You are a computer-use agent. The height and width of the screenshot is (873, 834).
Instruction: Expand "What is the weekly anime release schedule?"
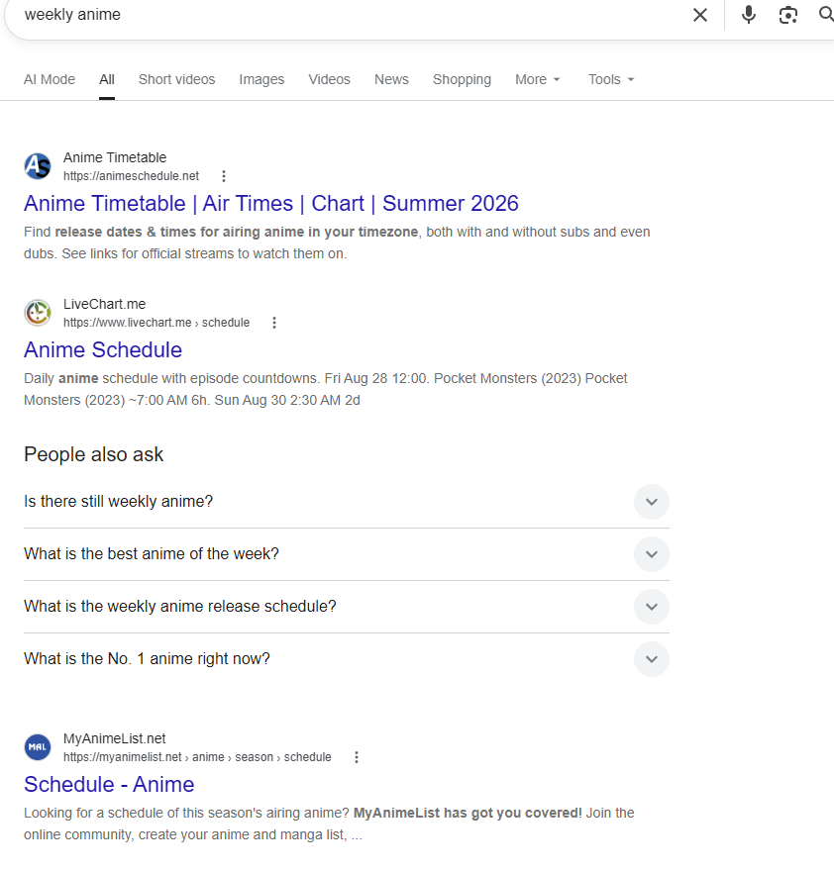[346, 607]
